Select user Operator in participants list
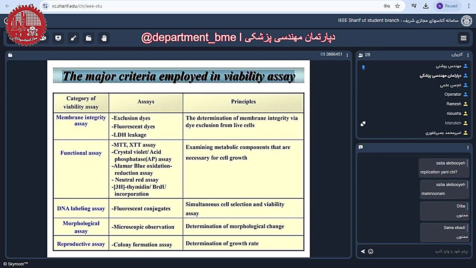The width and height of the screenshot is (476, 268). click(x=453, y=94)
